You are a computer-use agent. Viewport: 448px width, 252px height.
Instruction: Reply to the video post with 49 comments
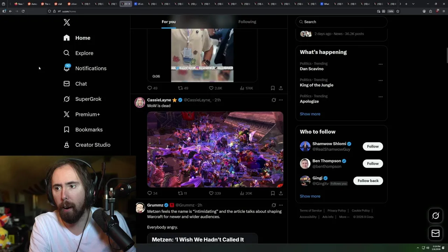(152, 88)
